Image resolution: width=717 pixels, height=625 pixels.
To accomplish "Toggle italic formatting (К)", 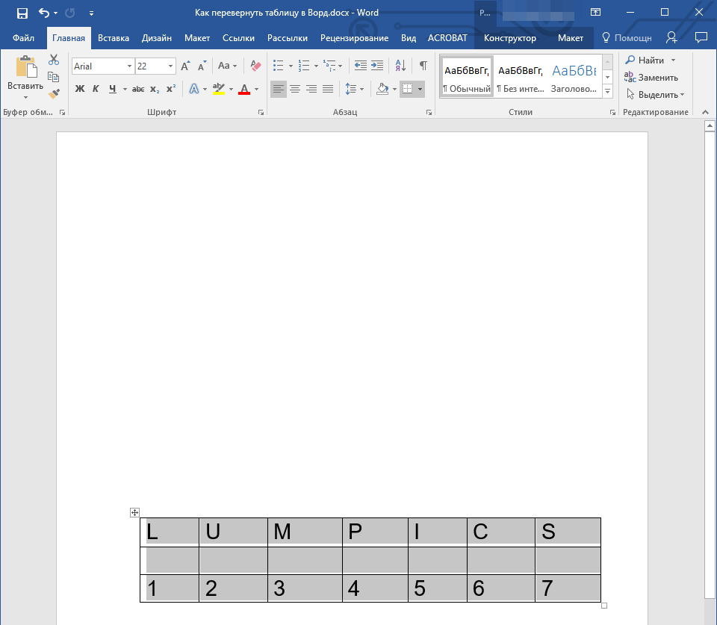I will pos(96,89).
